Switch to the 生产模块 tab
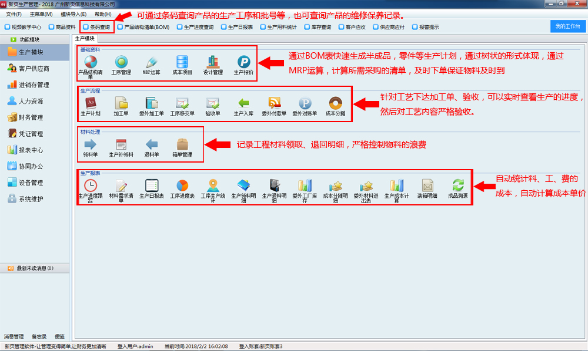Viewport: 588px width, 351px height. (x=85, y=38)
